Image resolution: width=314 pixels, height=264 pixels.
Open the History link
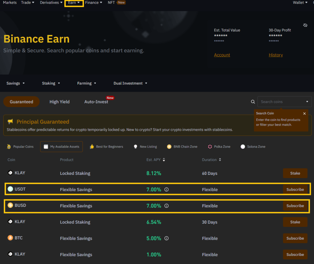(276, 55)
